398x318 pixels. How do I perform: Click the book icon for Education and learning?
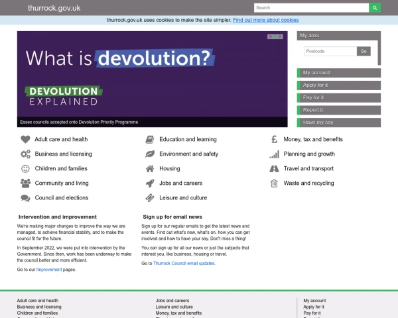point(150,139)
